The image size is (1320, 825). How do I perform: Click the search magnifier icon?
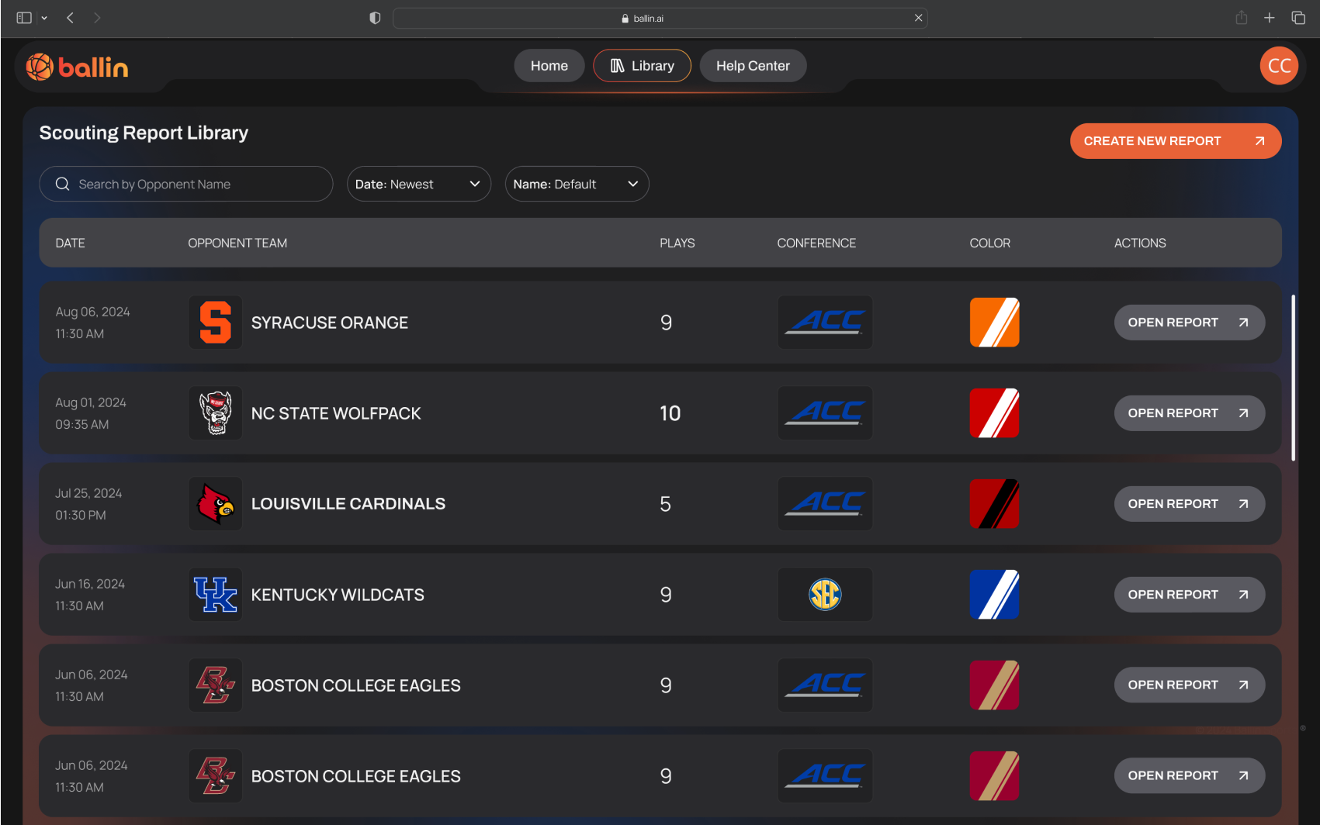point(63,184)
